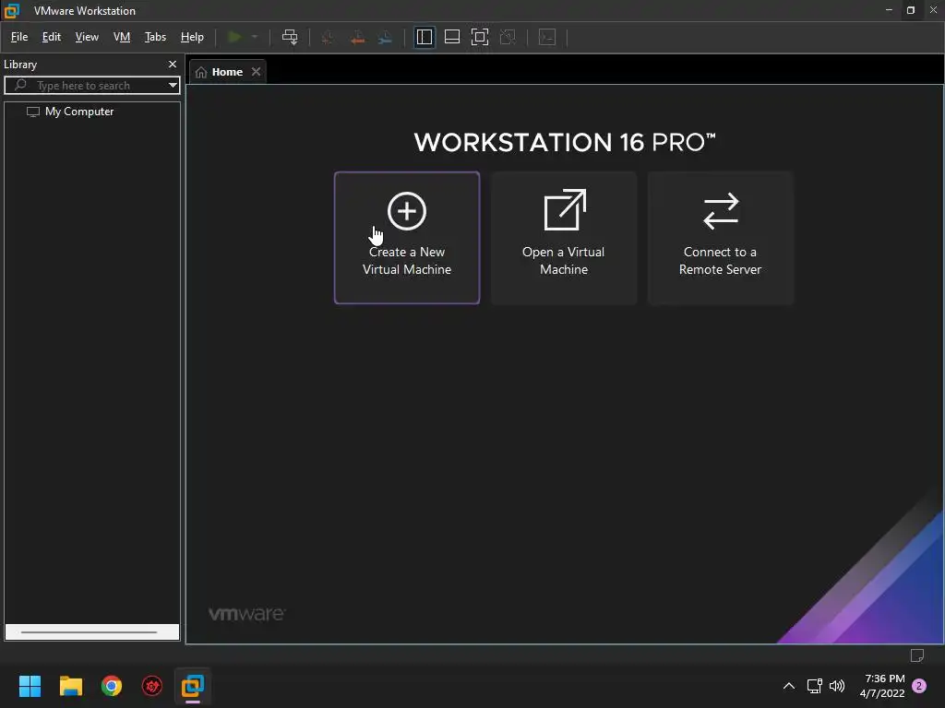
Task: Select My Computer in the Library tree
Action: click(79, 112)
